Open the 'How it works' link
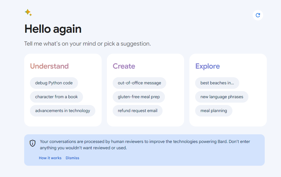The image size is (281, 177). click(x=50, y=158)
